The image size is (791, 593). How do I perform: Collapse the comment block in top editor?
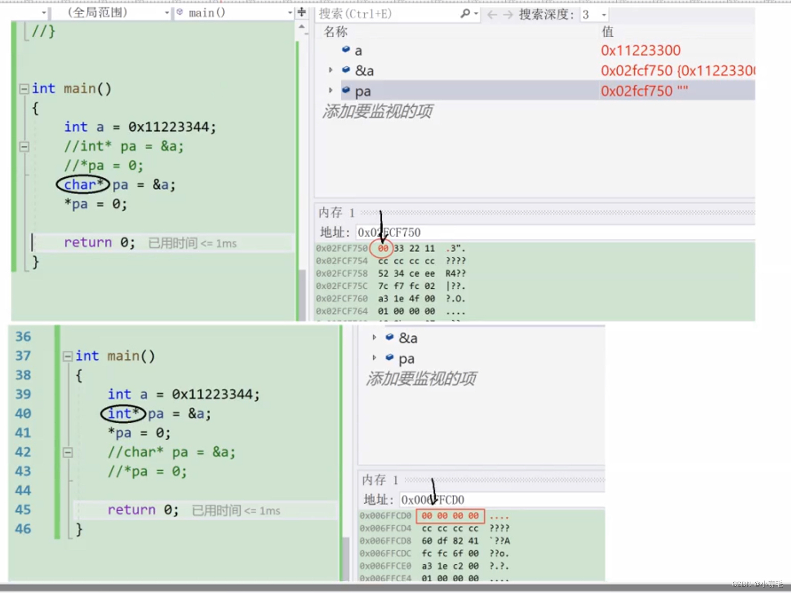click(x=24, y=147)
